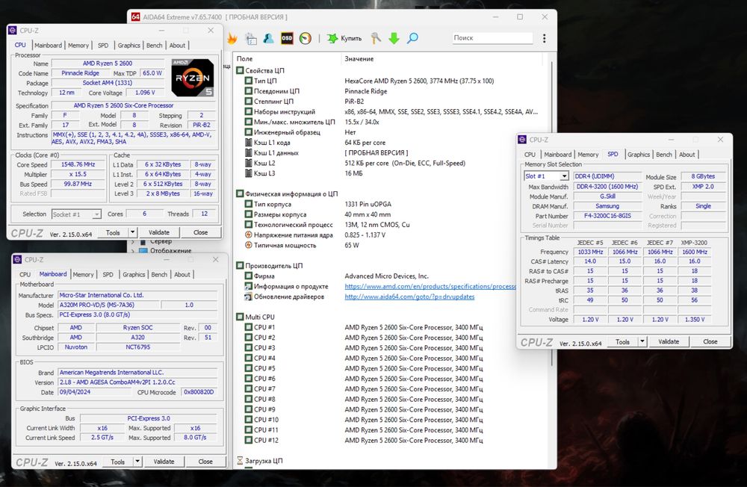Click Validate button in SPD window

[x=669, y=341]
